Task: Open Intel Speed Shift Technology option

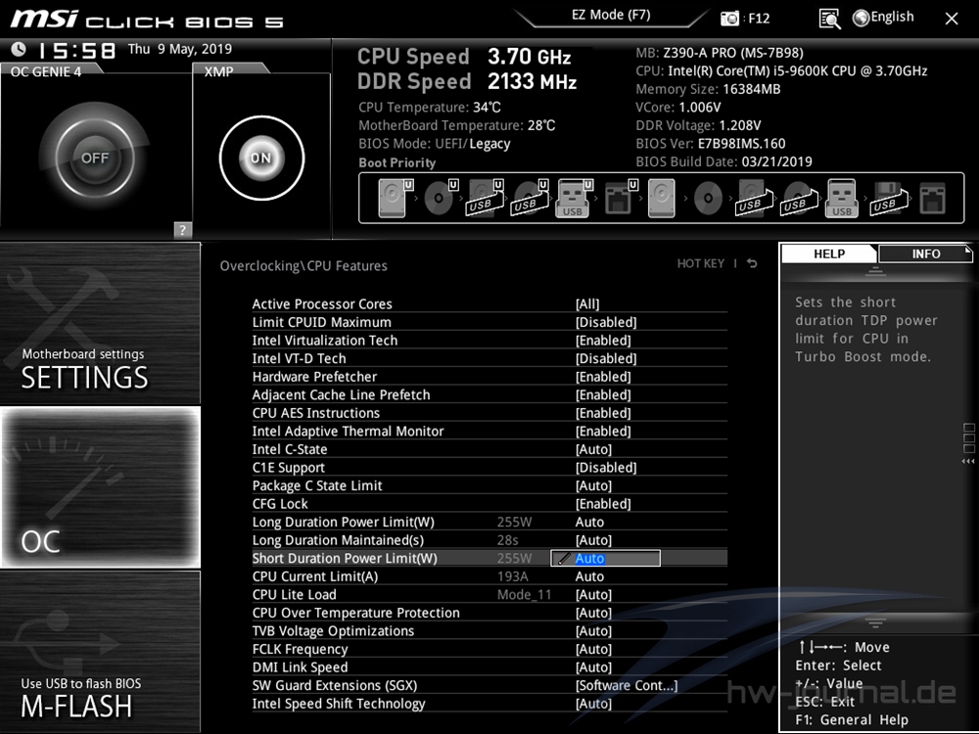Action: [x=489, y=703]
